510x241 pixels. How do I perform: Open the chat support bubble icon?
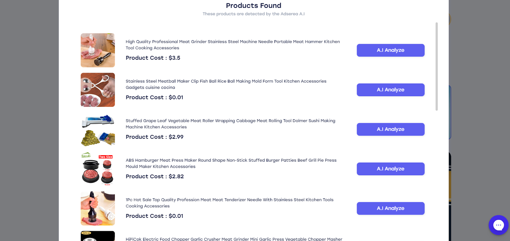(x=498, y=225)
